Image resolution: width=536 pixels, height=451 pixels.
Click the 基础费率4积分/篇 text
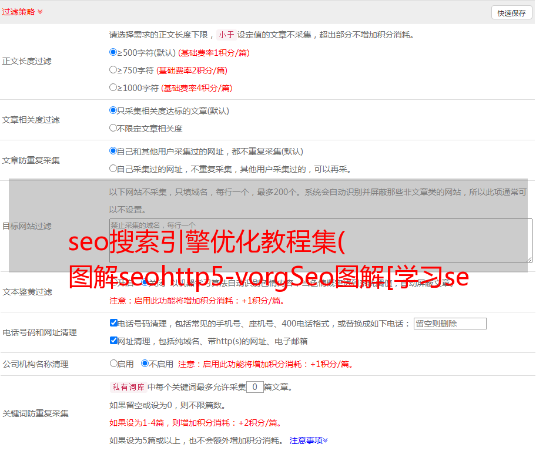pyautogui.click(x=196, y=88)
